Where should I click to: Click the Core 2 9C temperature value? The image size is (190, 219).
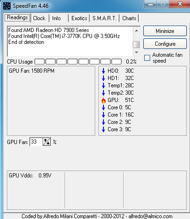point(128,122)
